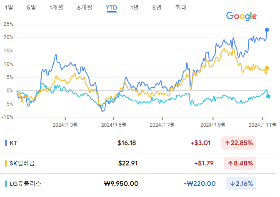Click the -₩220.00 change value

click(x=200, y=184)
